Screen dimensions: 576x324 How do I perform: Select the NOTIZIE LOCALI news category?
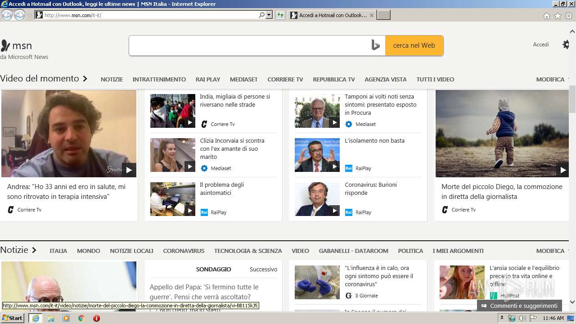[131, 251]
